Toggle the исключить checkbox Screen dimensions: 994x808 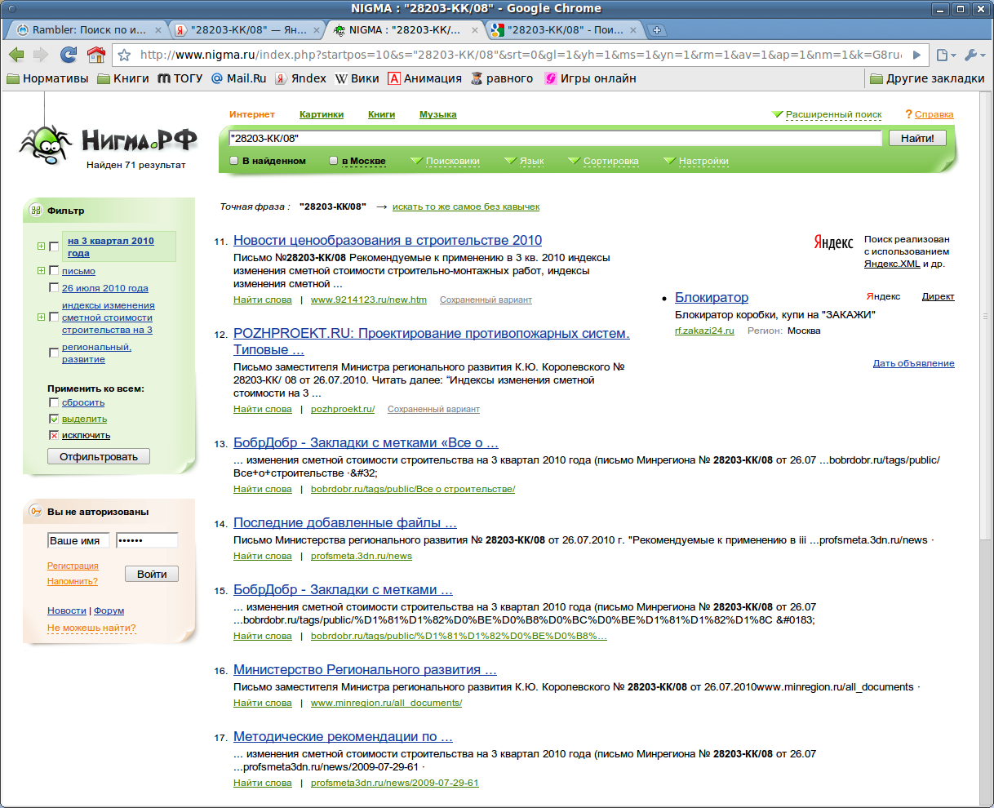pyautogui.click(x=54, y=435)
